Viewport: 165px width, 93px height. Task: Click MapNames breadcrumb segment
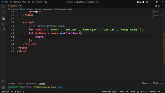49,9
